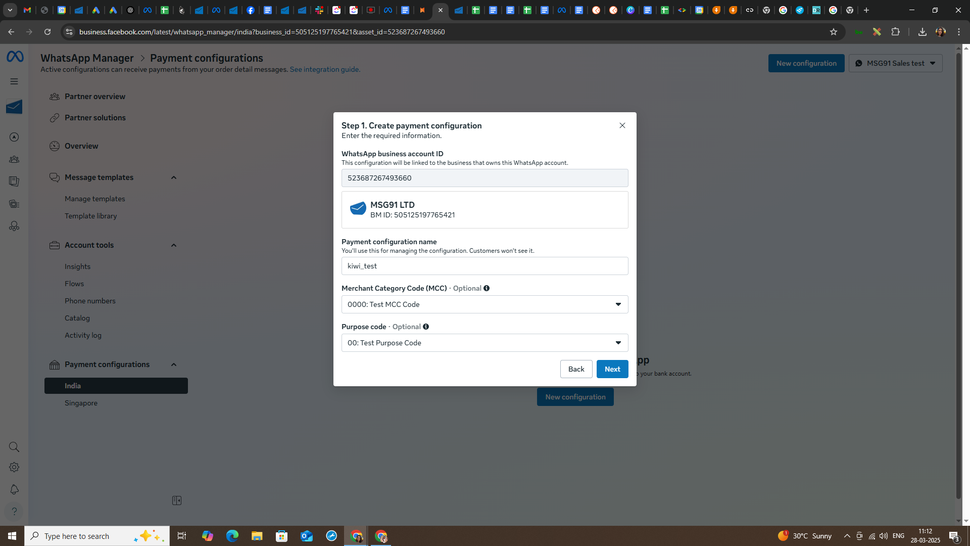Screen dimensions: 970x546
Task: Select Singapore under Payment configurations
Action: (81, 403)
